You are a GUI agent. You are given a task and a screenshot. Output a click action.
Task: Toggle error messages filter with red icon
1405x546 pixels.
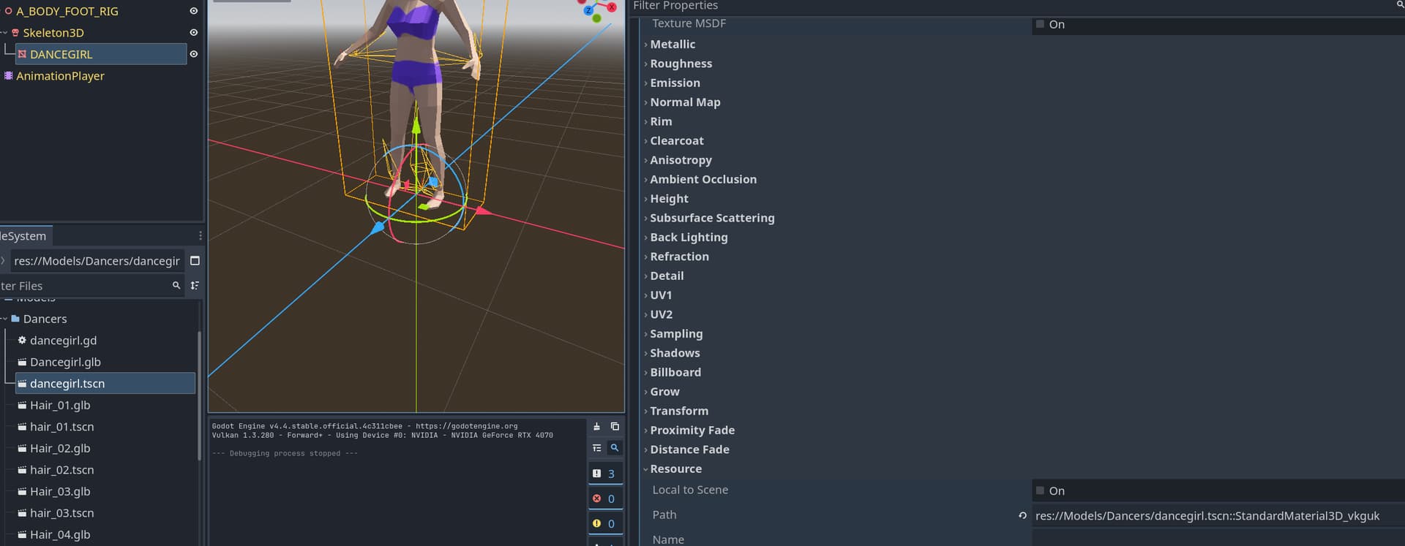click(606, 498)
